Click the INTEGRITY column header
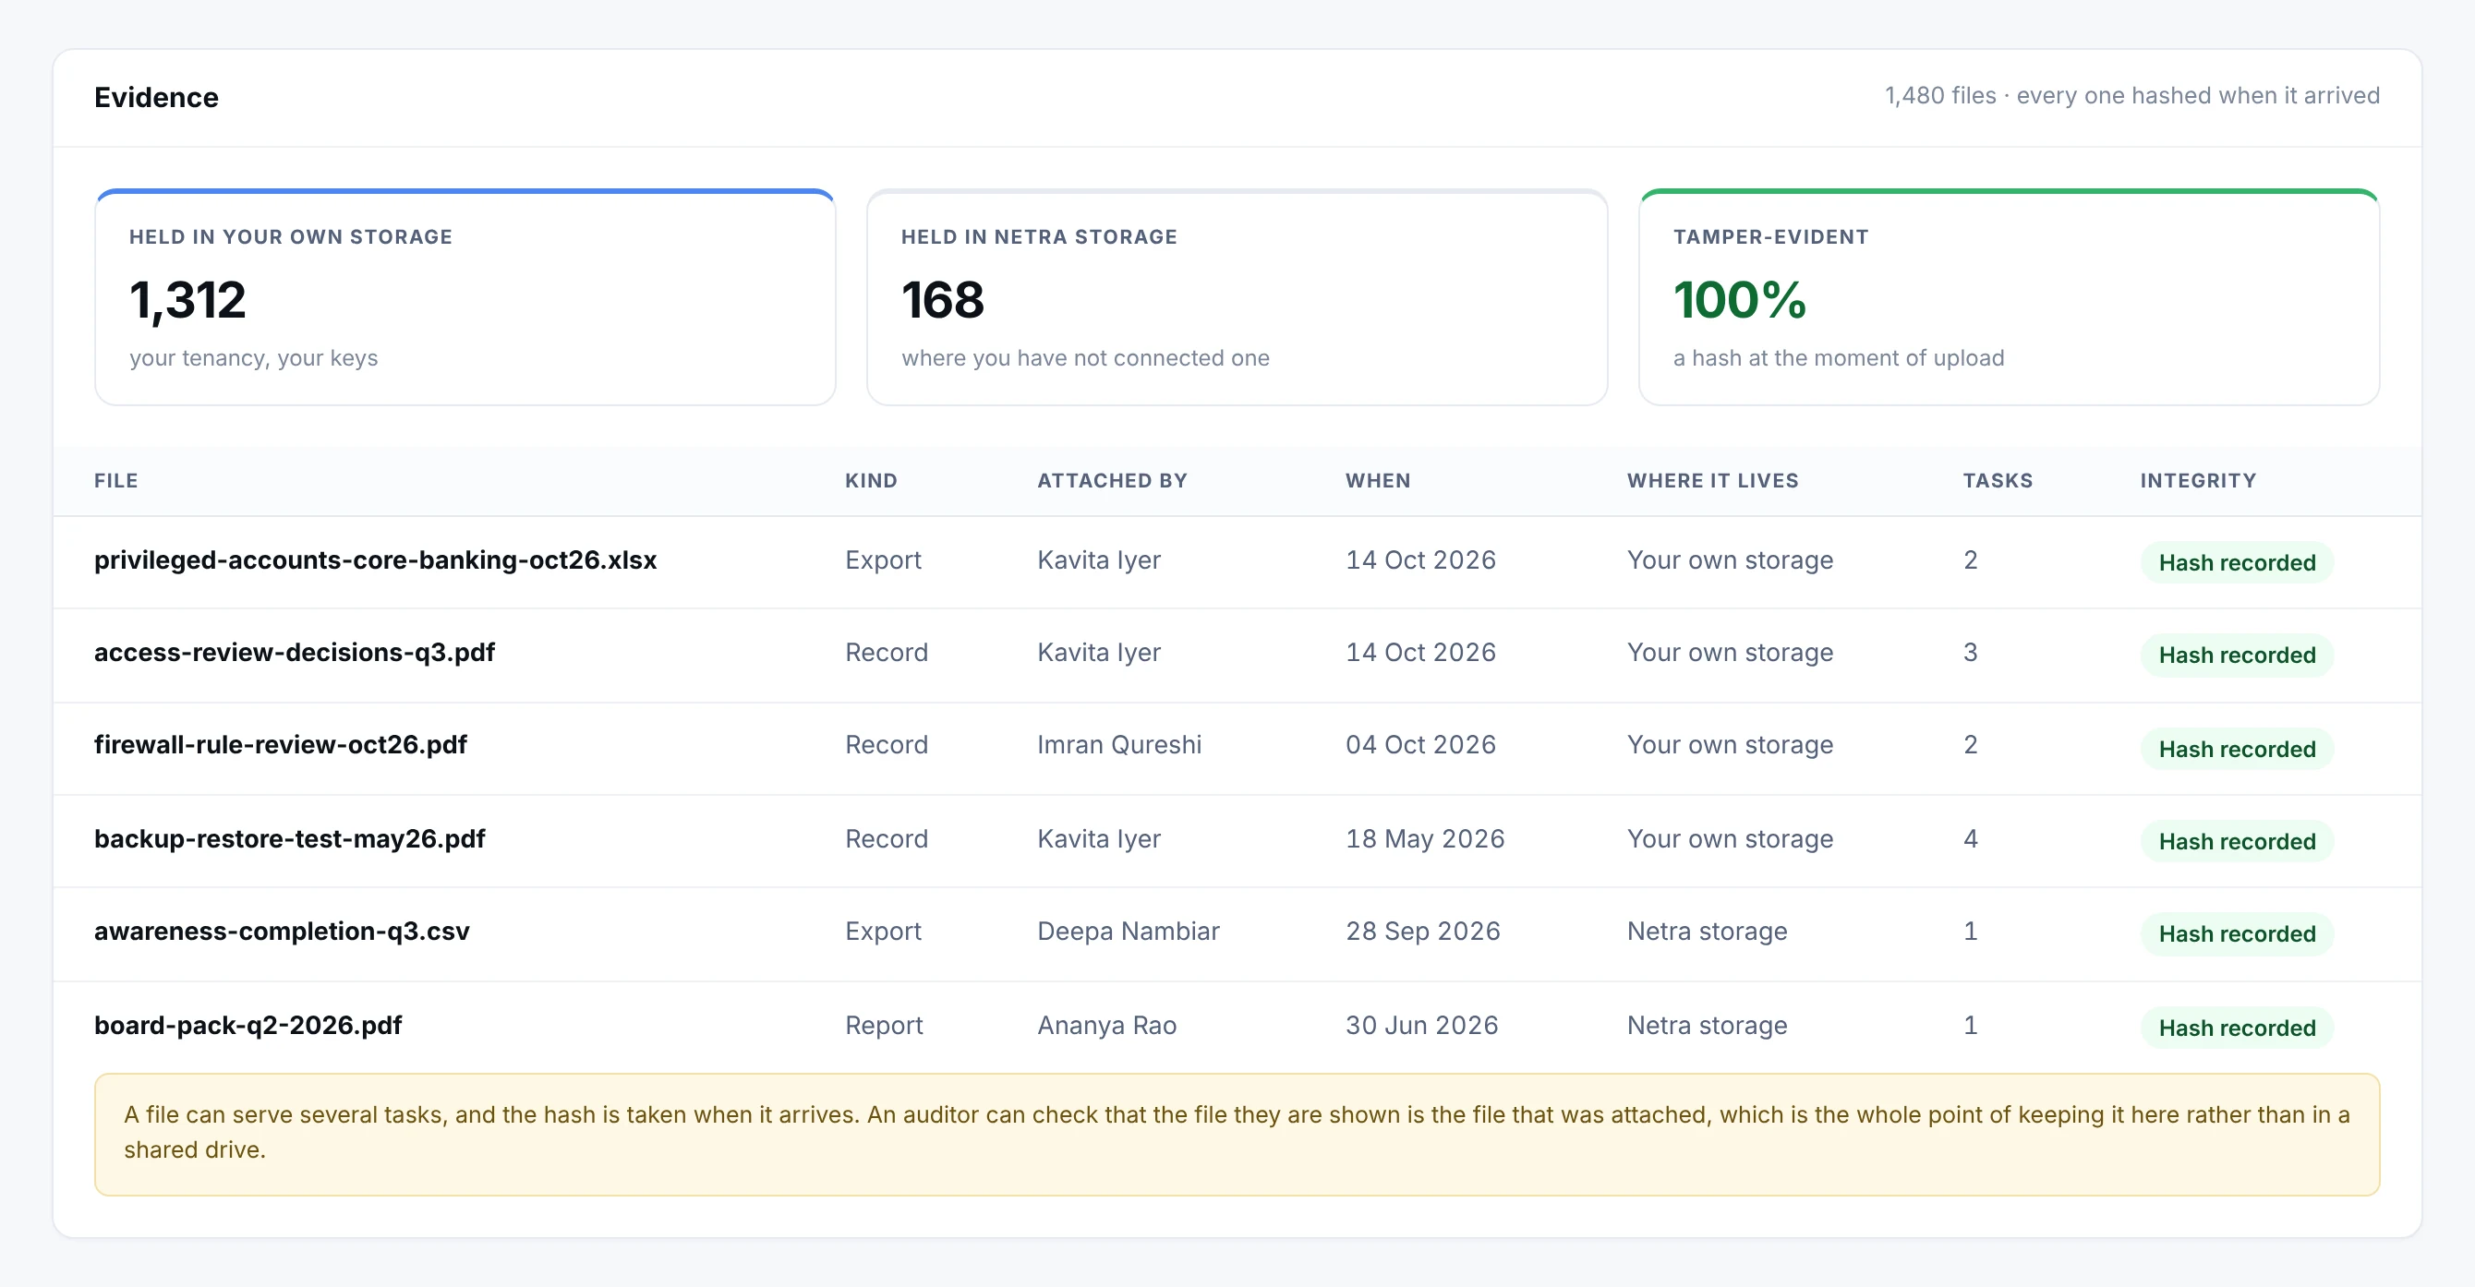 tap(2198, 480)
